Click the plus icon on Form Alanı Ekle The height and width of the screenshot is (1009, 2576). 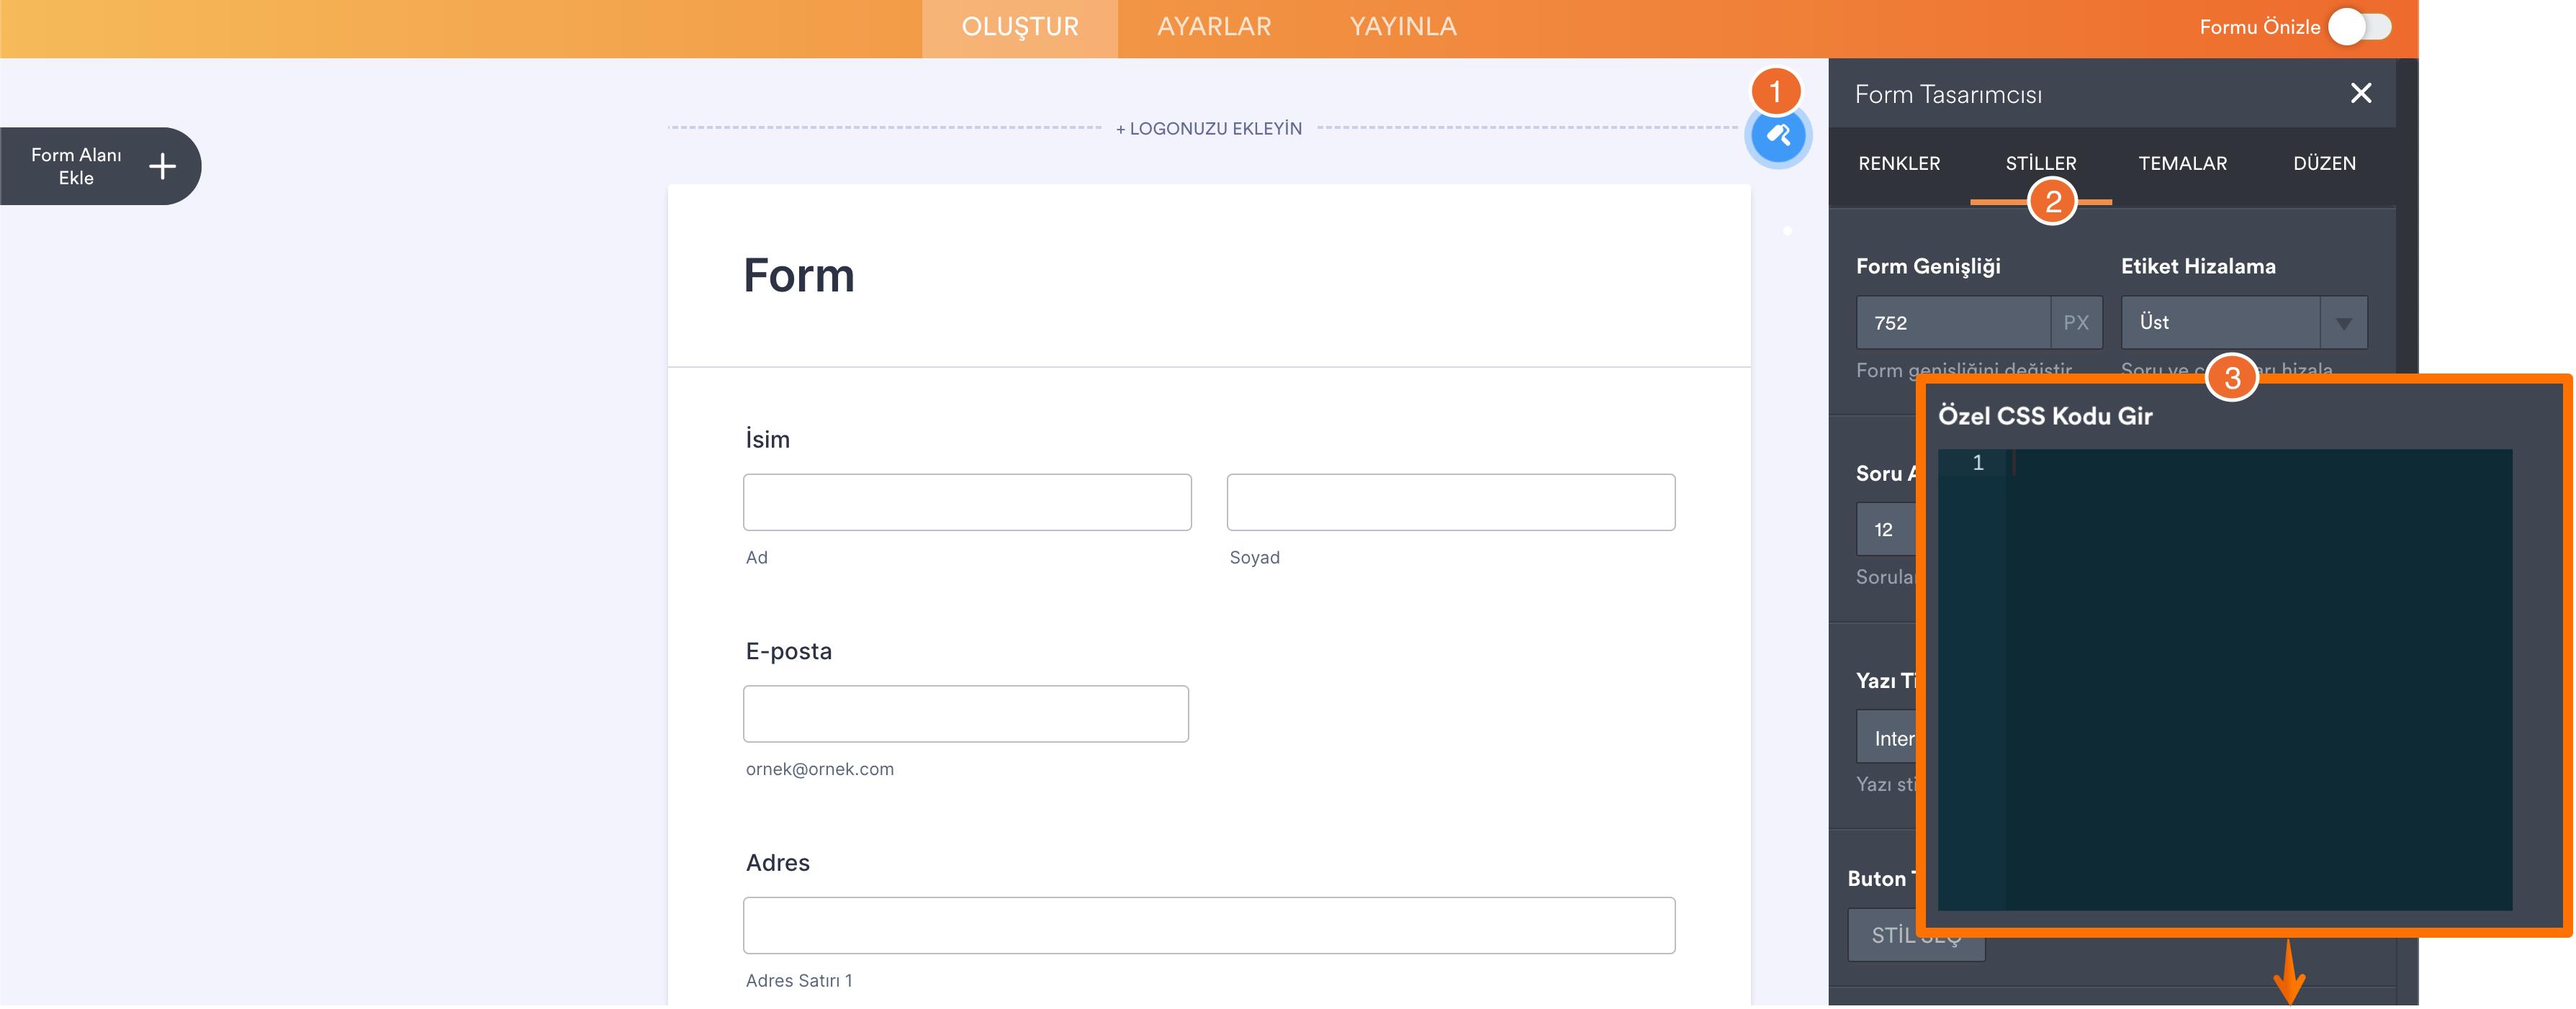162,166
